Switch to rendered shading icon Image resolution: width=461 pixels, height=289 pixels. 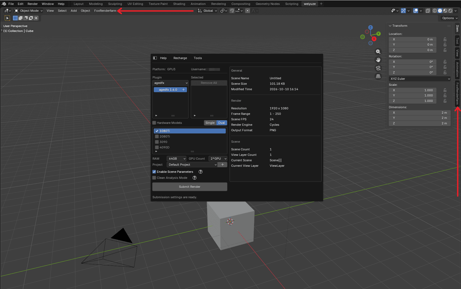[450, 11]
